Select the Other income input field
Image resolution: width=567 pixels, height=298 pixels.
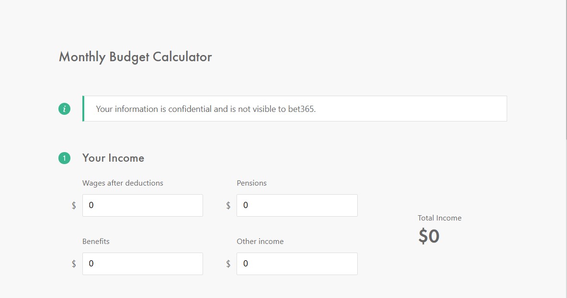[x=297, y=264]
